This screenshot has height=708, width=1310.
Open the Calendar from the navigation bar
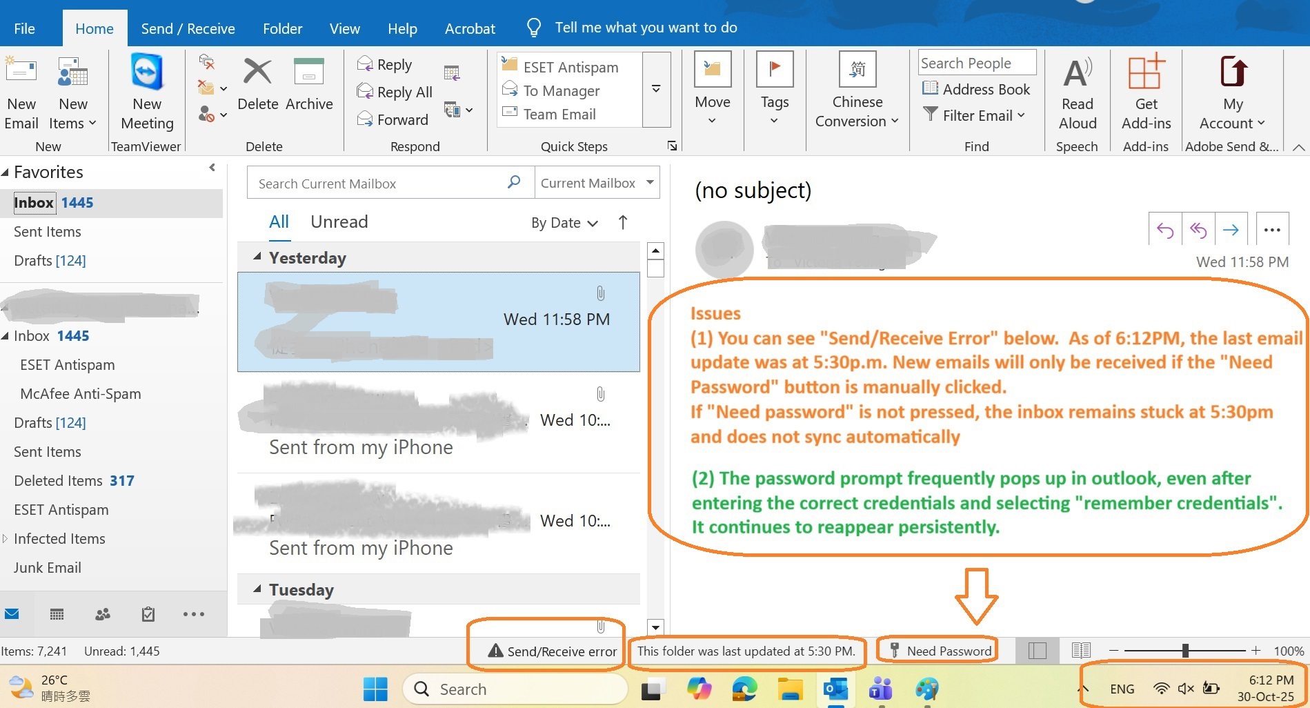(x=57, y=613)
